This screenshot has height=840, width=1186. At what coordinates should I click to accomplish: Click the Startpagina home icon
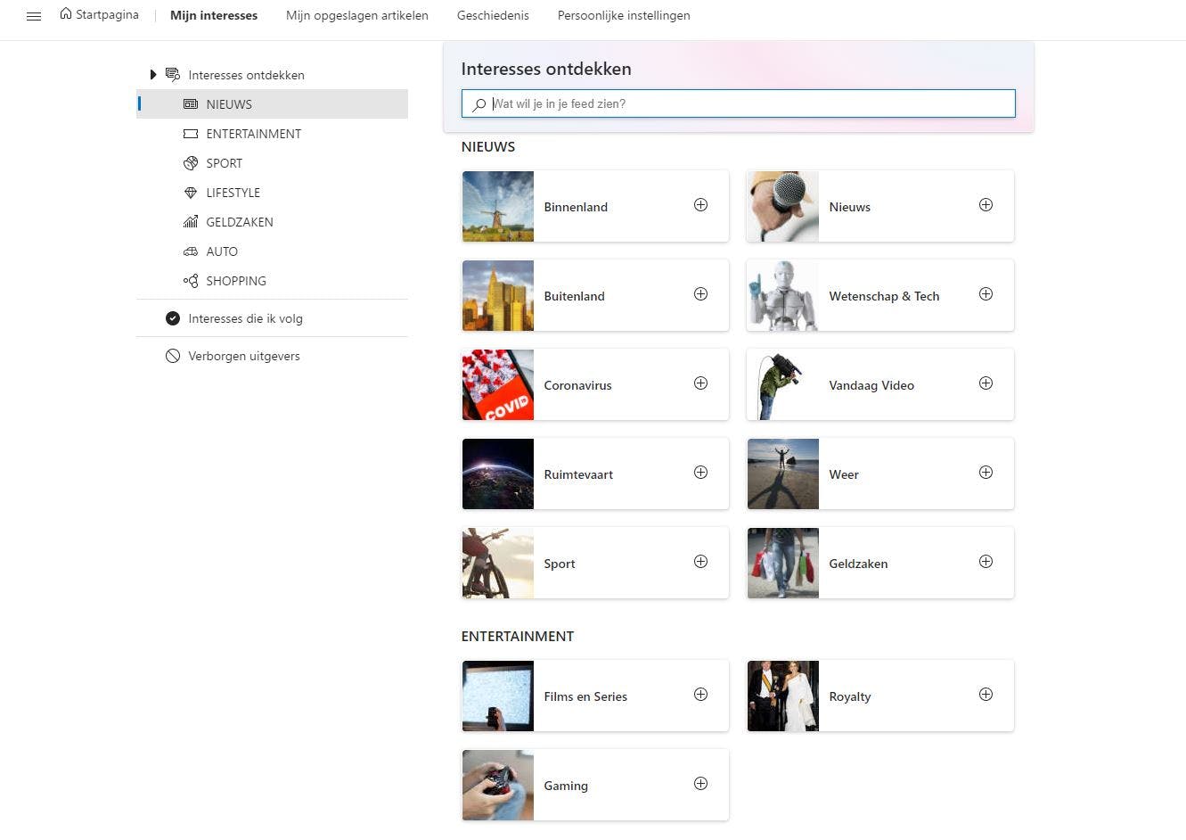[x=66, y=14]
